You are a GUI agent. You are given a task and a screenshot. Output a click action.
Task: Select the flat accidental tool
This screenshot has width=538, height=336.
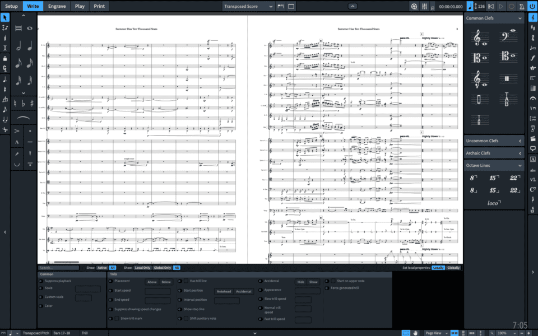(23, 102)
